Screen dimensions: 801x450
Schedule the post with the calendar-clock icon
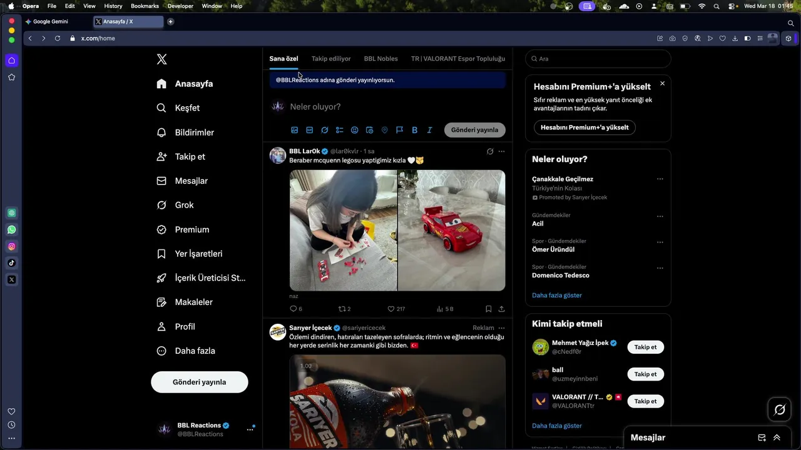tap(369, 130)
